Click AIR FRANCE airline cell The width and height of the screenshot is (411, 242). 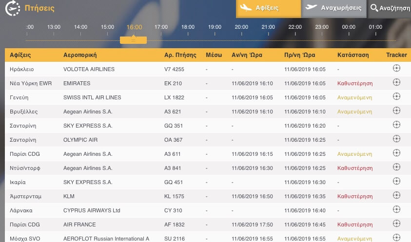pos(79,224)
